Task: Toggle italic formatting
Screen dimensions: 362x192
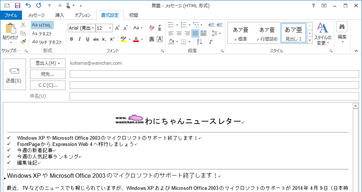Action: (x=80, y=39)
